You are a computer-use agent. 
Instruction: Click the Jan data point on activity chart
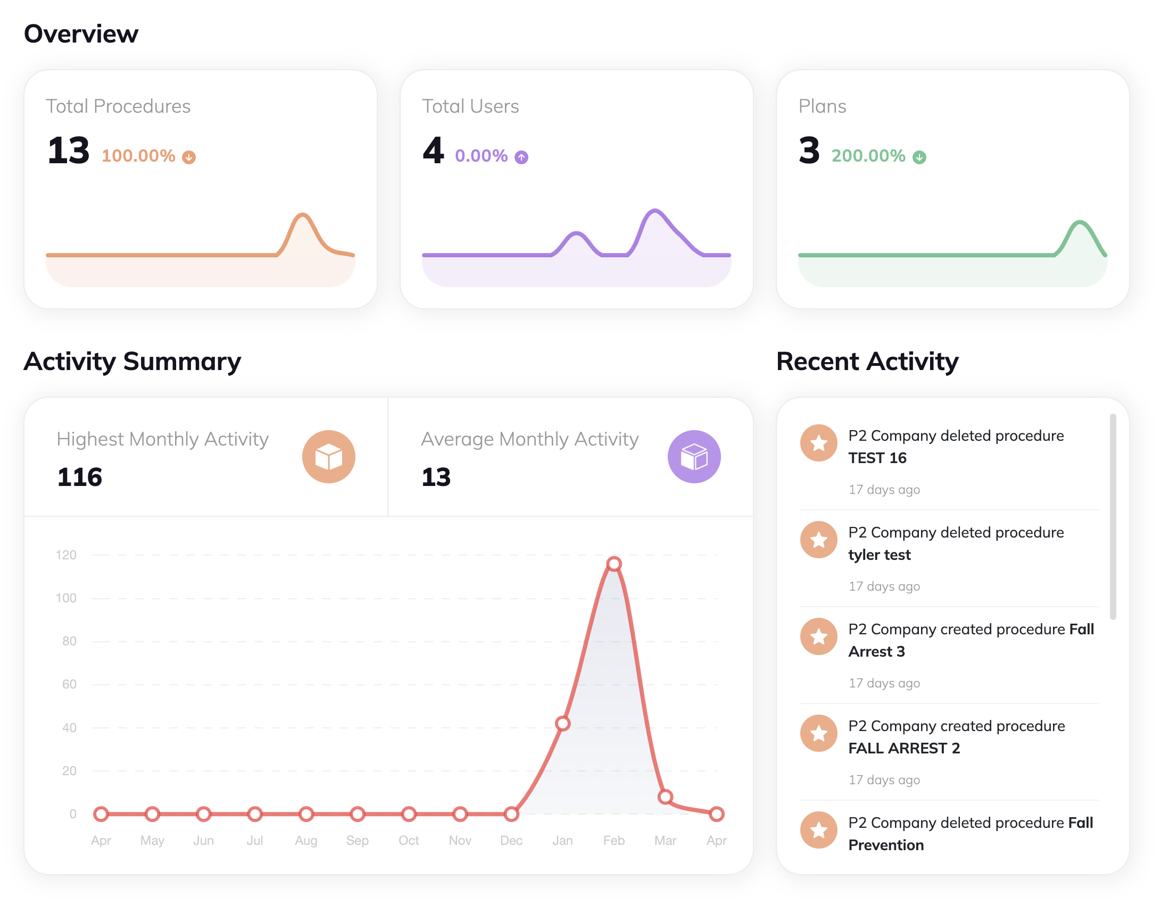click(563, 724)
